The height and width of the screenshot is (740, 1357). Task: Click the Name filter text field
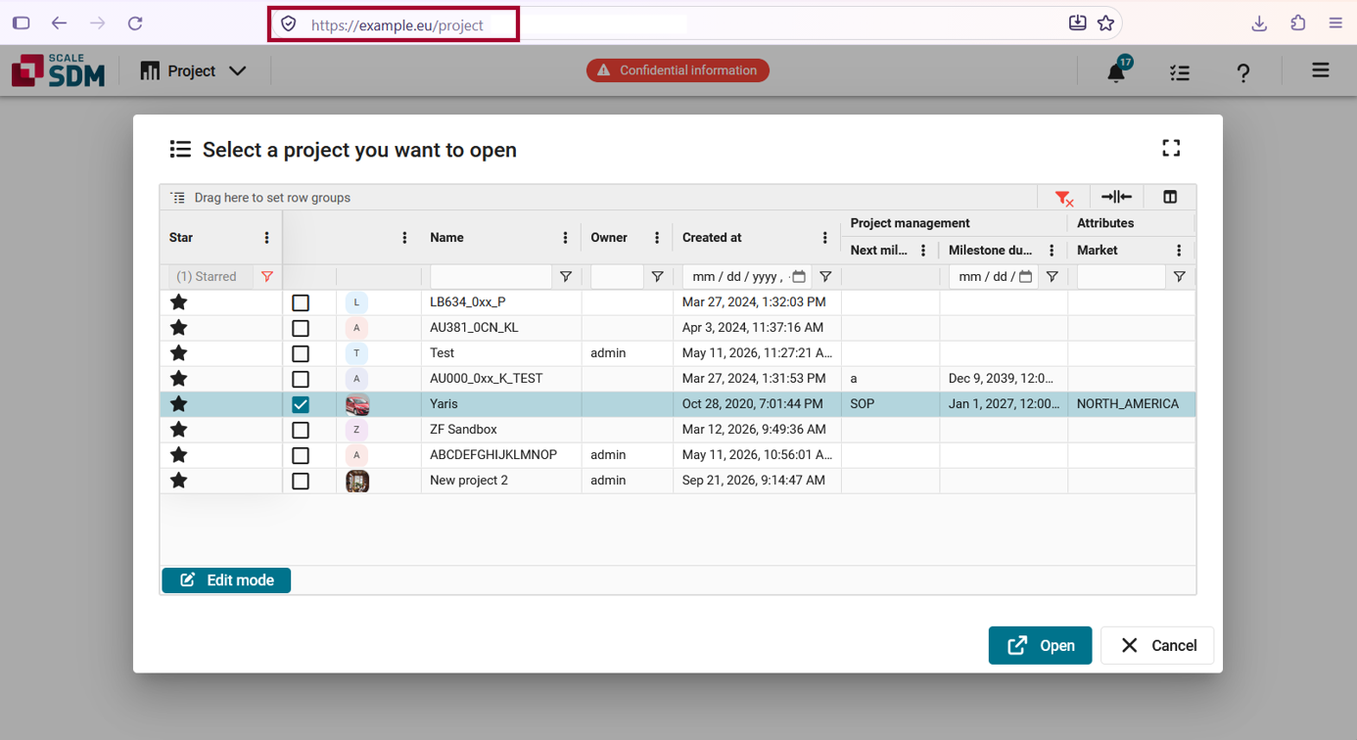tap(491, 277)
